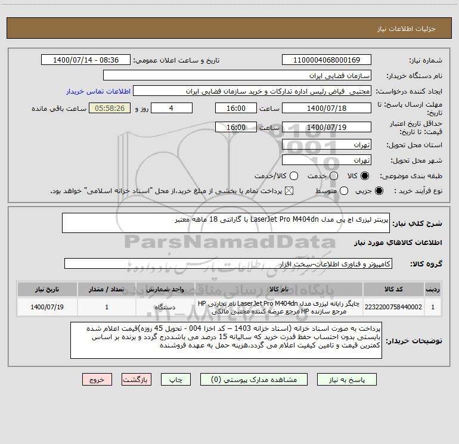Select the کالا radio button
This screenshot has height=444, width=459.
365,176
